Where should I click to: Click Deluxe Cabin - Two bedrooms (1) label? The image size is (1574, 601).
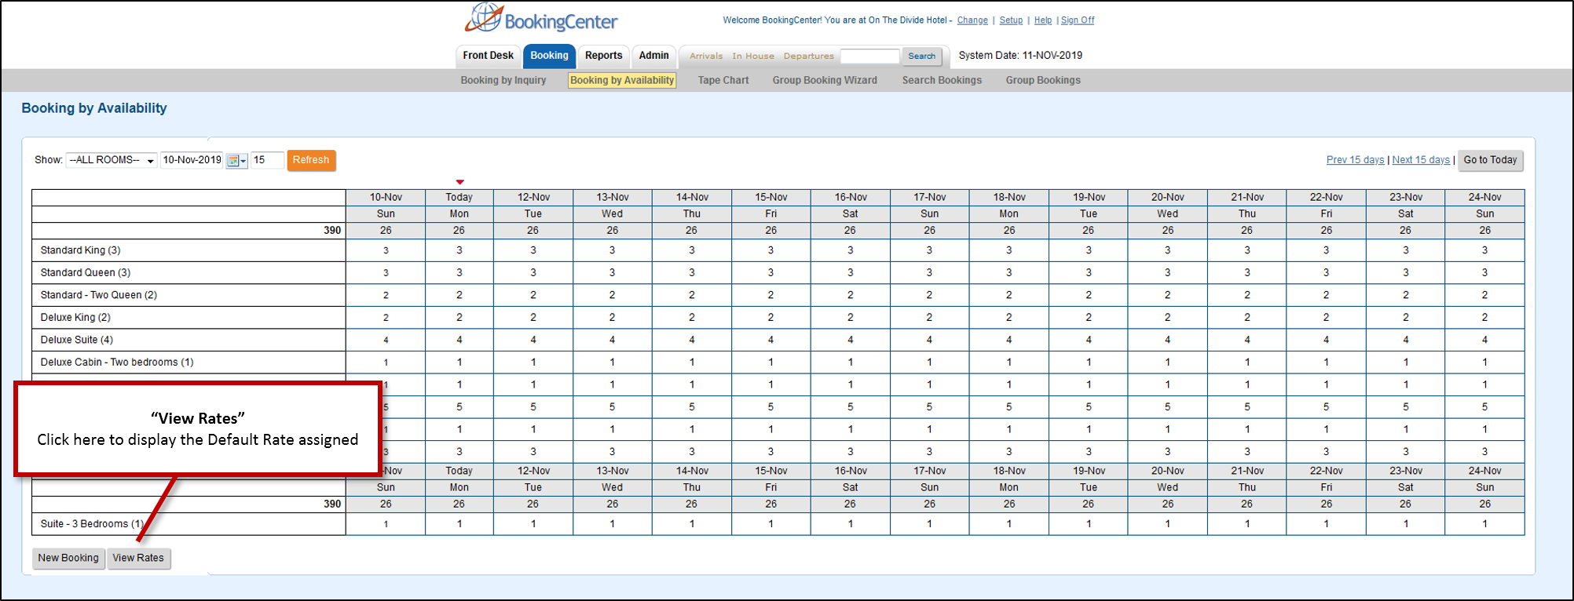coord(117,362)
